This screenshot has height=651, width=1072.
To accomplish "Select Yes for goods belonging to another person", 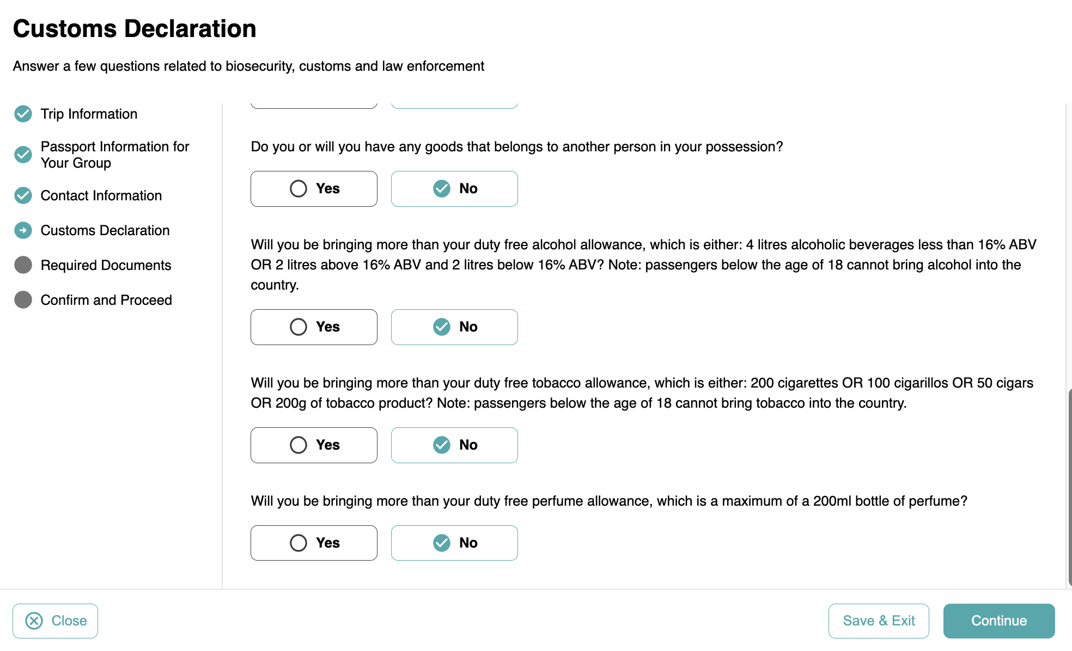I will 314,189.
